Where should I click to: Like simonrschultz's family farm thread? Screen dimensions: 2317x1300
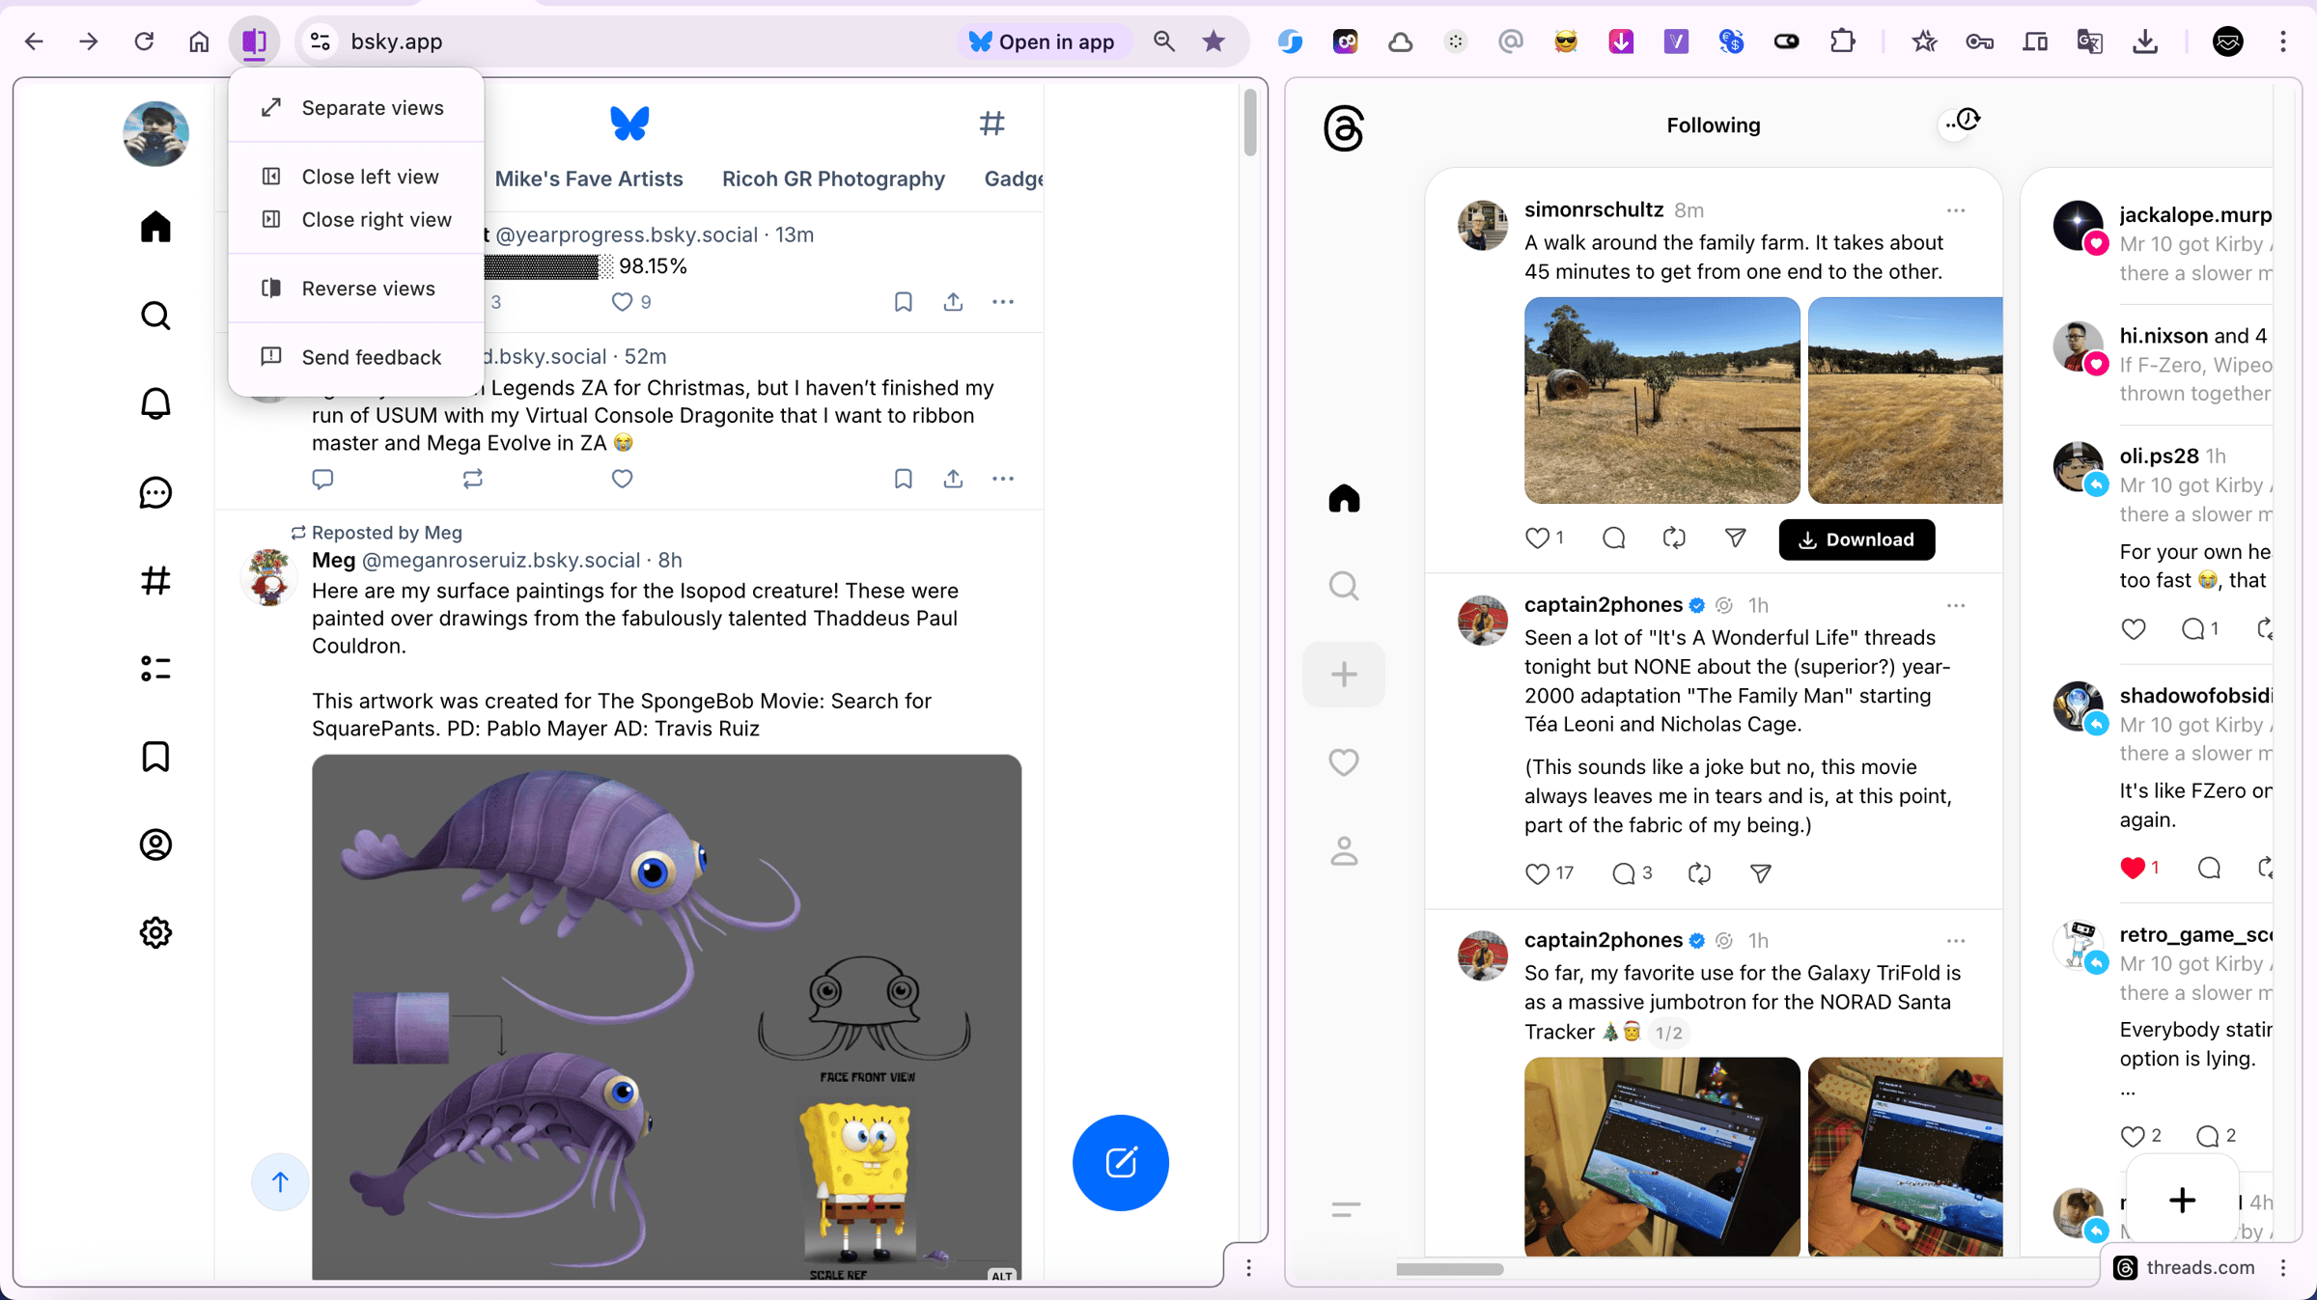[x=1537, y=538]
